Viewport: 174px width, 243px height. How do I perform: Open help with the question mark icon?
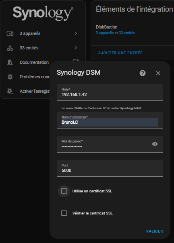point(143,73)
